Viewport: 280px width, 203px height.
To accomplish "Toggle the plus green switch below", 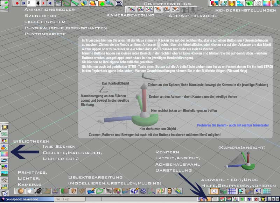I will (x=5, y=7).
